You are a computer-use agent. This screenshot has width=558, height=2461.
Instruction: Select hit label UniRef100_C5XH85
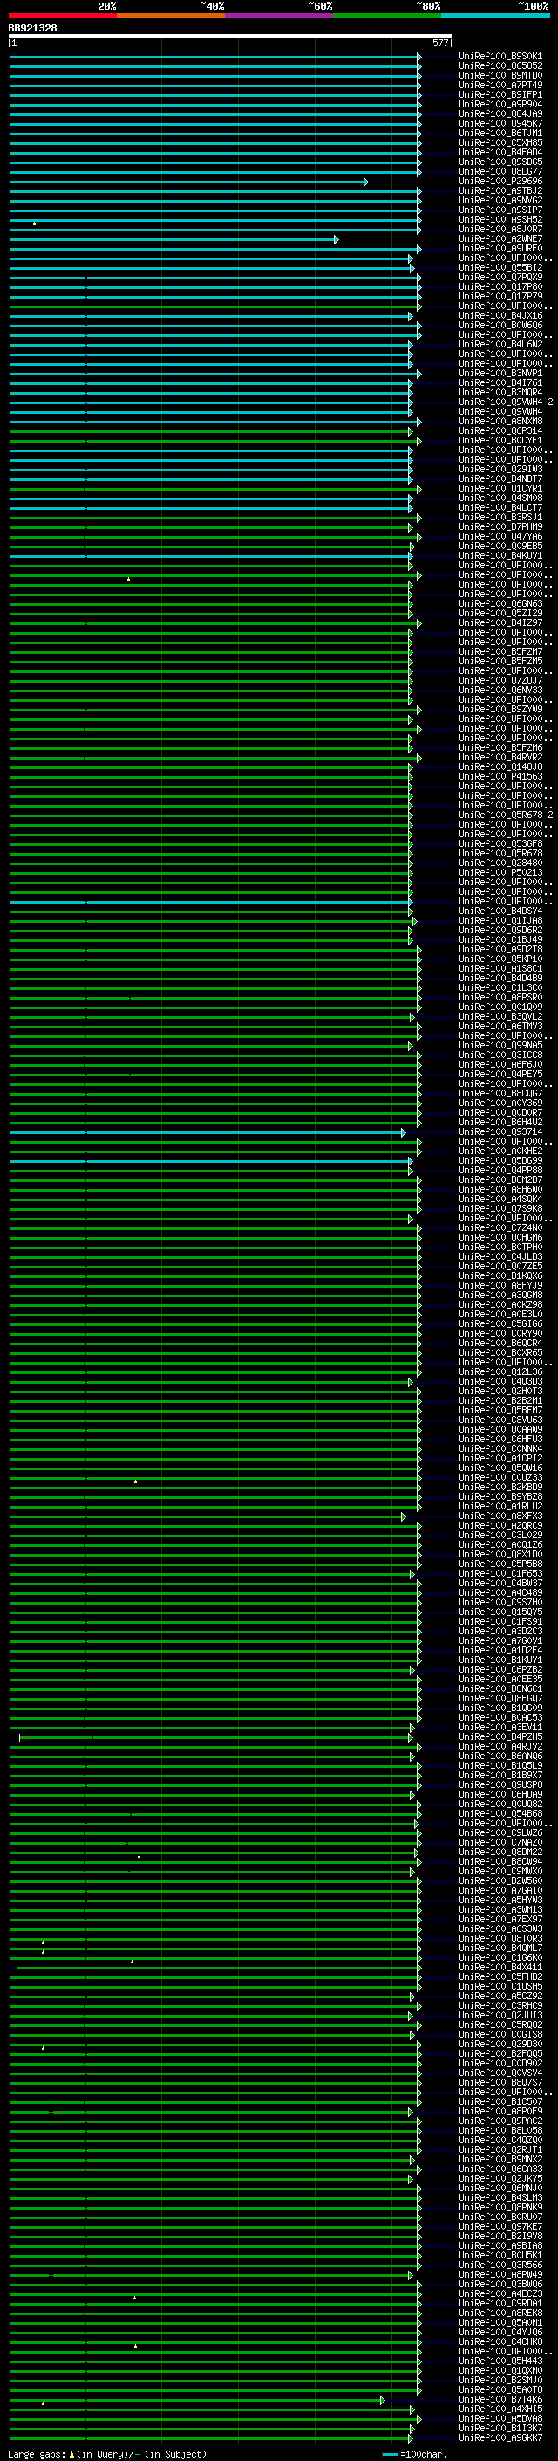click(x=500, y=142)
